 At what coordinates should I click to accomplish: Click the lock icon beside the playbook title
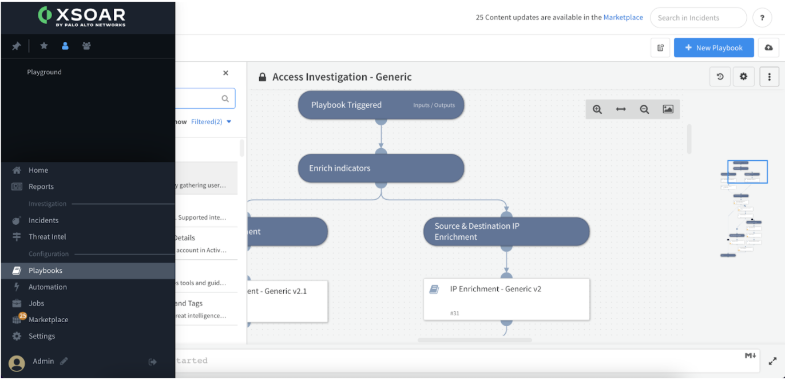pyautogui.click(x=263, y=77)
